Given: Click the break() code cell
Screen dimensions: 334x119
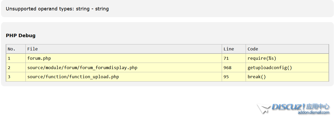Looking at the screenshot, I should (x=257, y=77).
